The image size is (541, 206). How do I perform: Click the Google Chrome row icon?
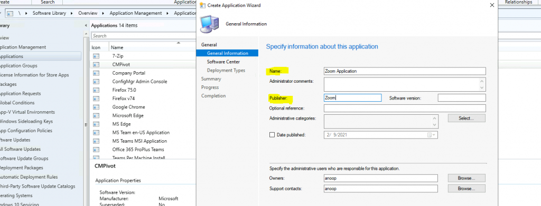[x=96, y=107]
